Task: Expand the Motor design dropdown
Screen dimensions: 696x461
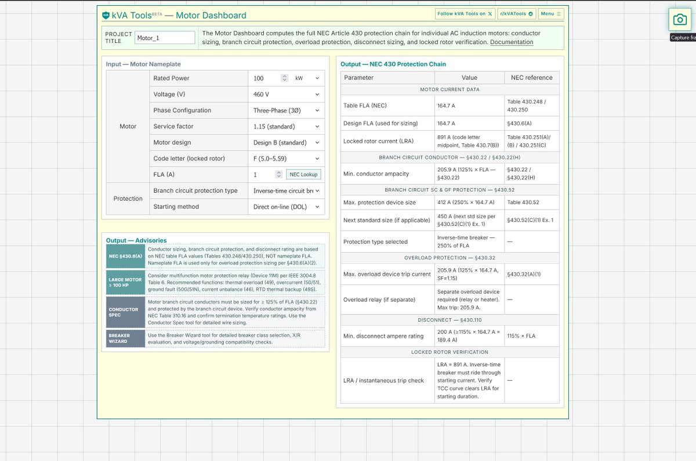Action: (x=286, y=142)
